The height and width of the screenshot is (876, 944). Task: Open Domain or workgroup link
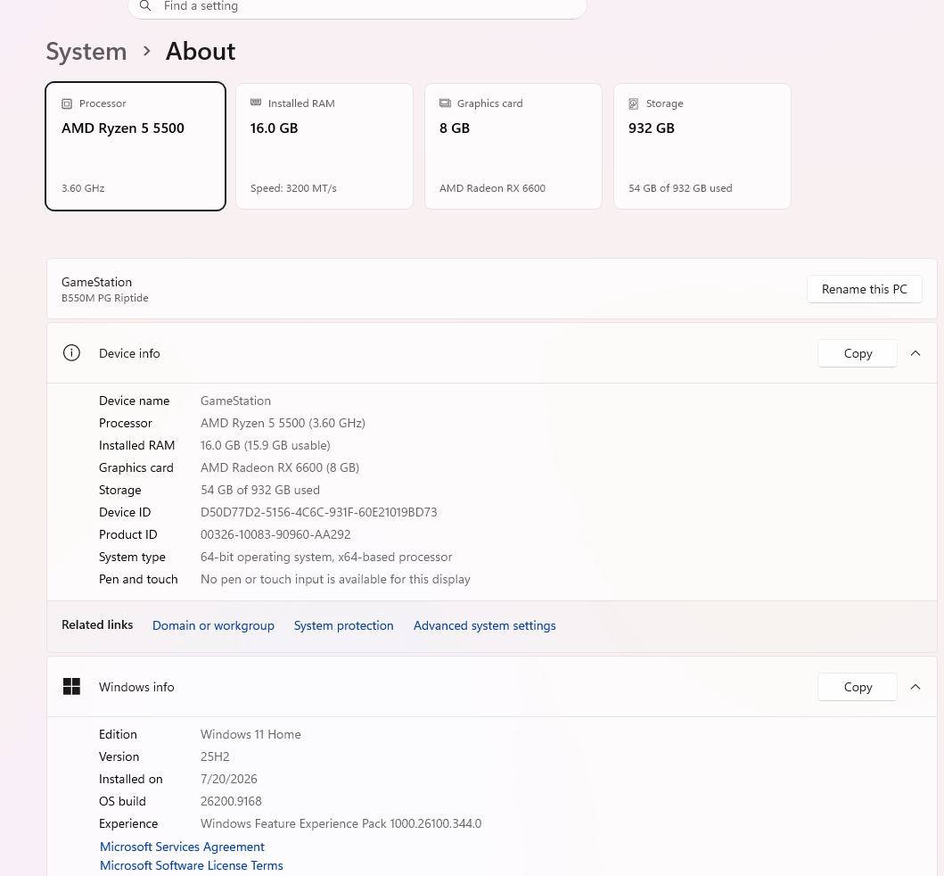213,625
